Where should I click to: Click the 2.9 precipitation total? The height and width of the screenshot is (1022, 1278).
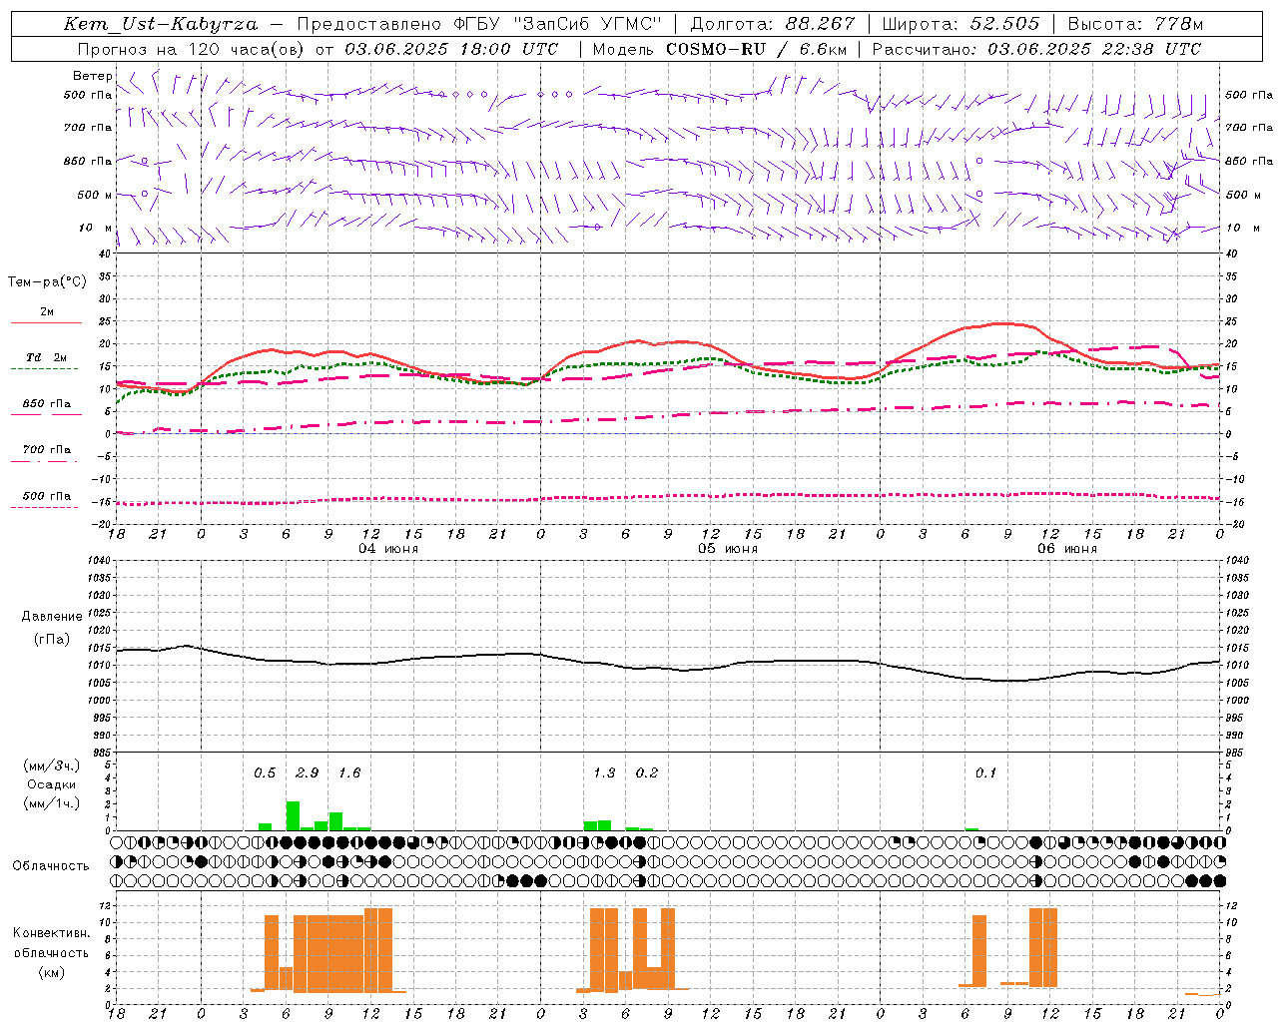pos(308,772)
